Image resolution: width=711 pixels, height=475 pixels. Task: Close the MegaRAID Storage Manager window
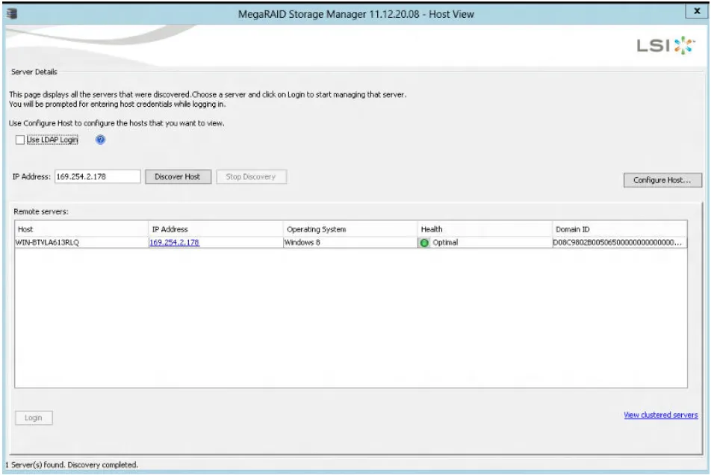[698, 13]
